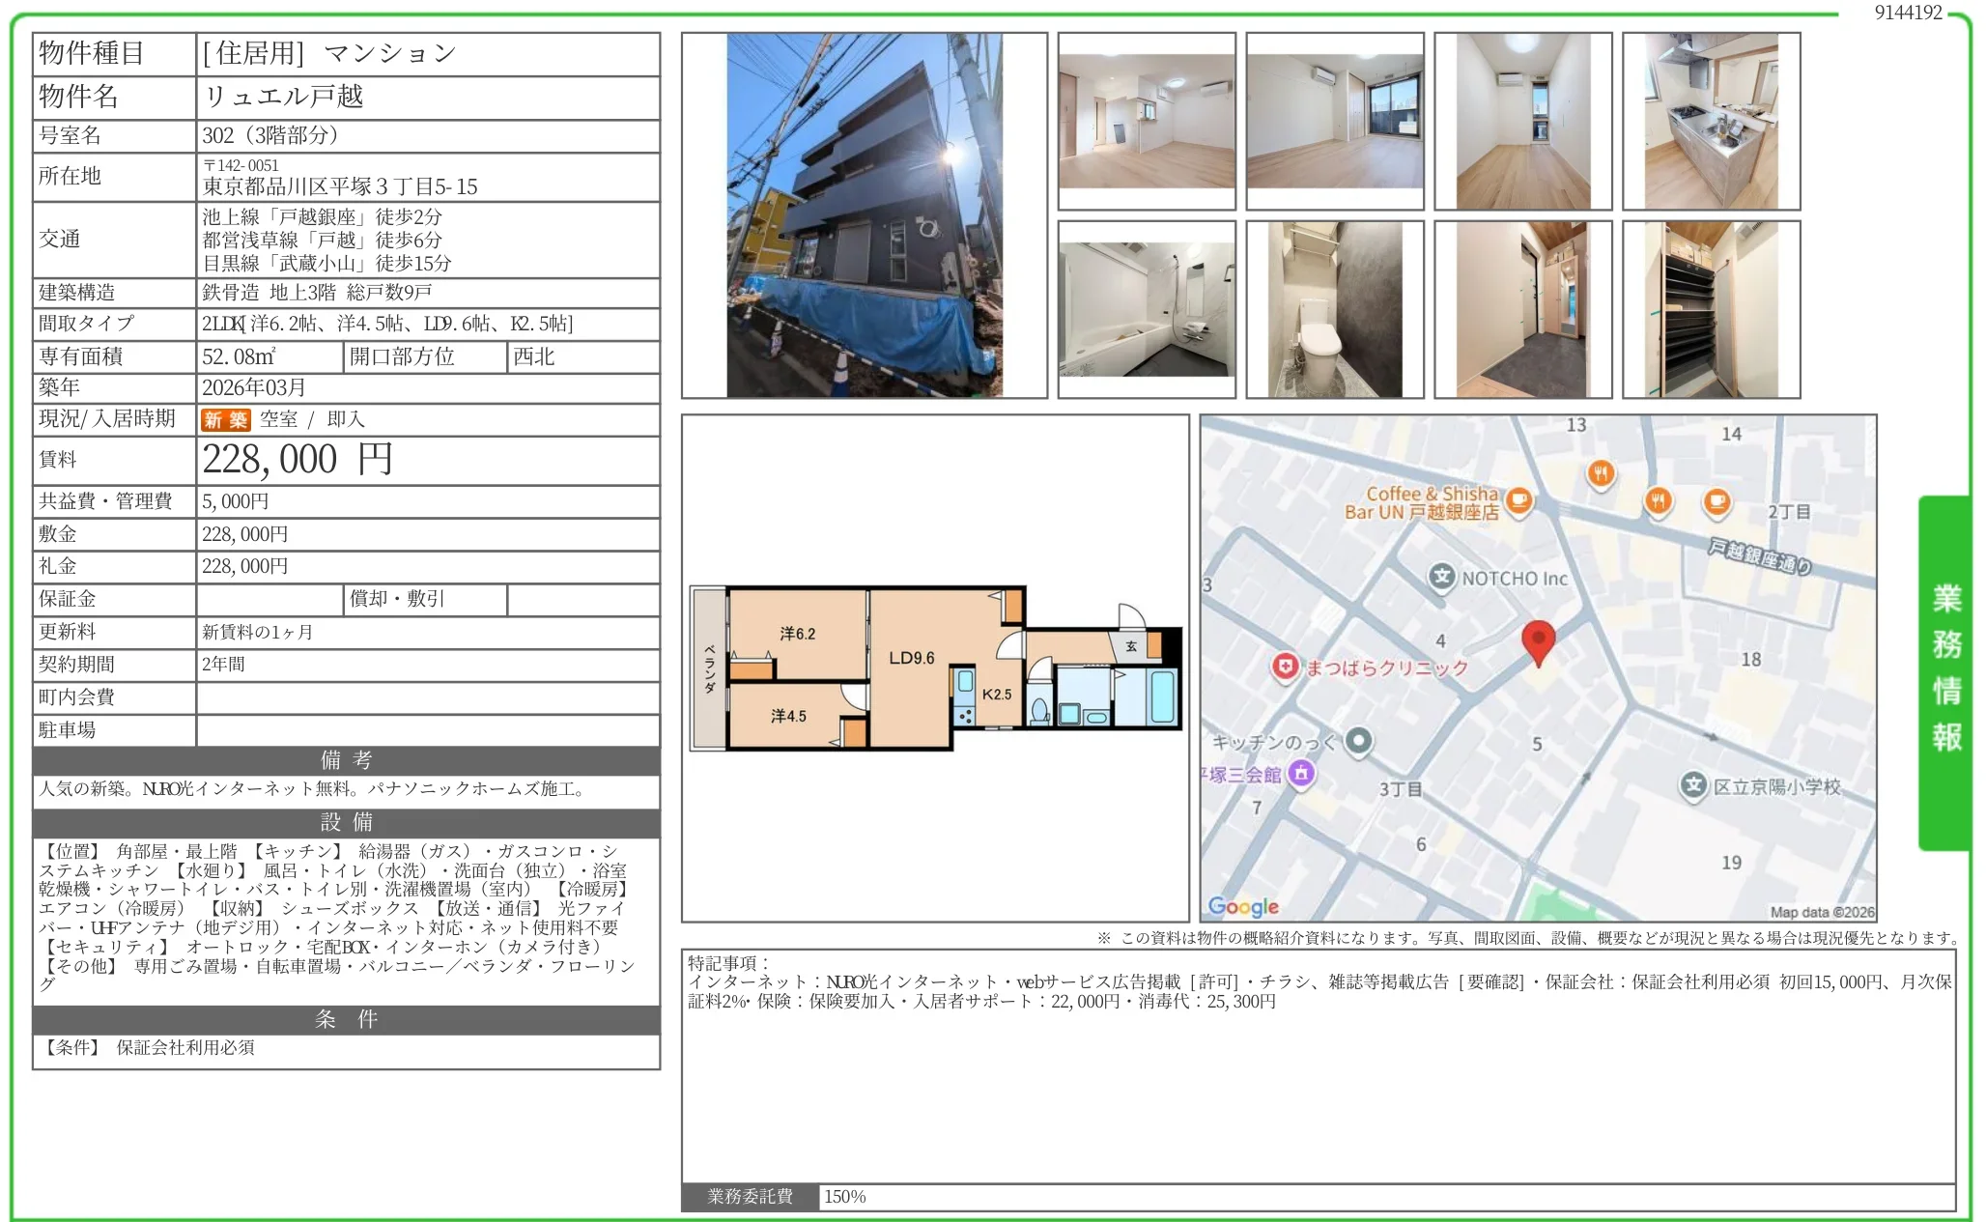1986x1222 pixels.
Task: Open the shoe closet shelving photo
Action: 1711,309
